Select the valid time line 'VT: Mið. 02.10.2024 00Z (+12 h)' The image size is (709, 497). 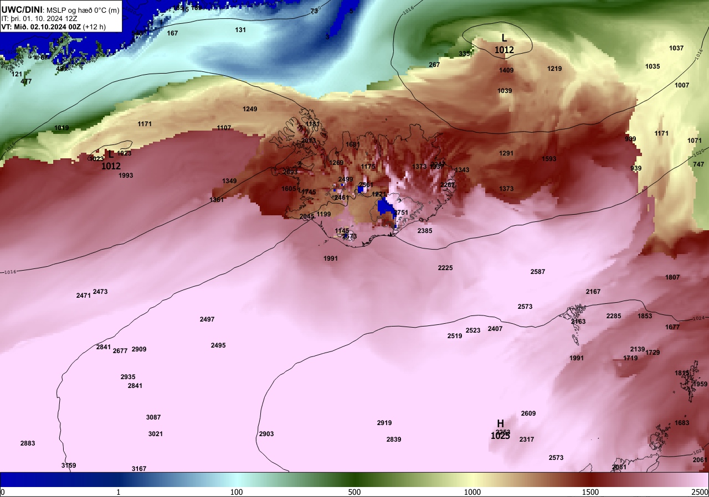tap(53, 27)
